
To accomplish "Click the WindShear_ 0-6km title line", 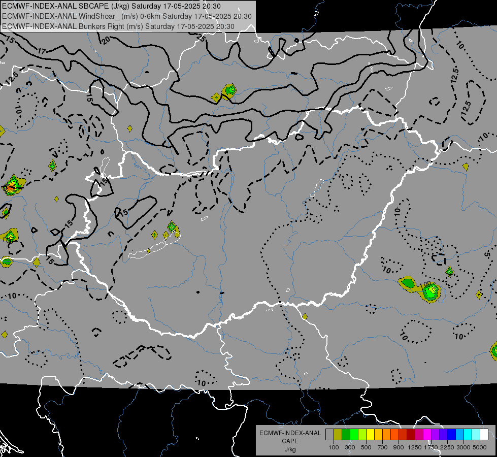I will tap(127, 16).
